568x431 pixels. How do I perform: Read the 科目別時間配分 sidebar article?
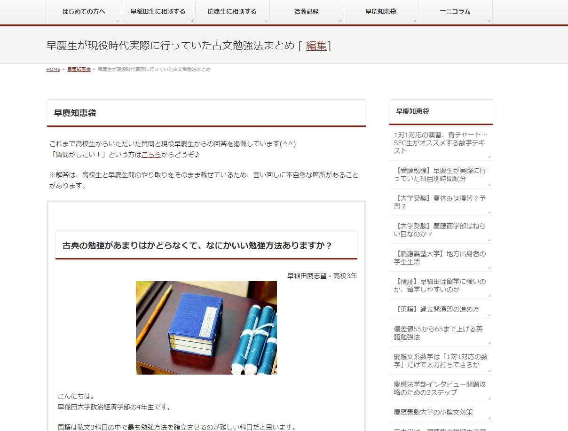[x=441, y=175]
